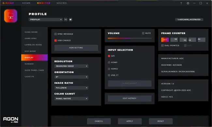
Task: Switch to the HOME tab
Action: pos(26,3)
